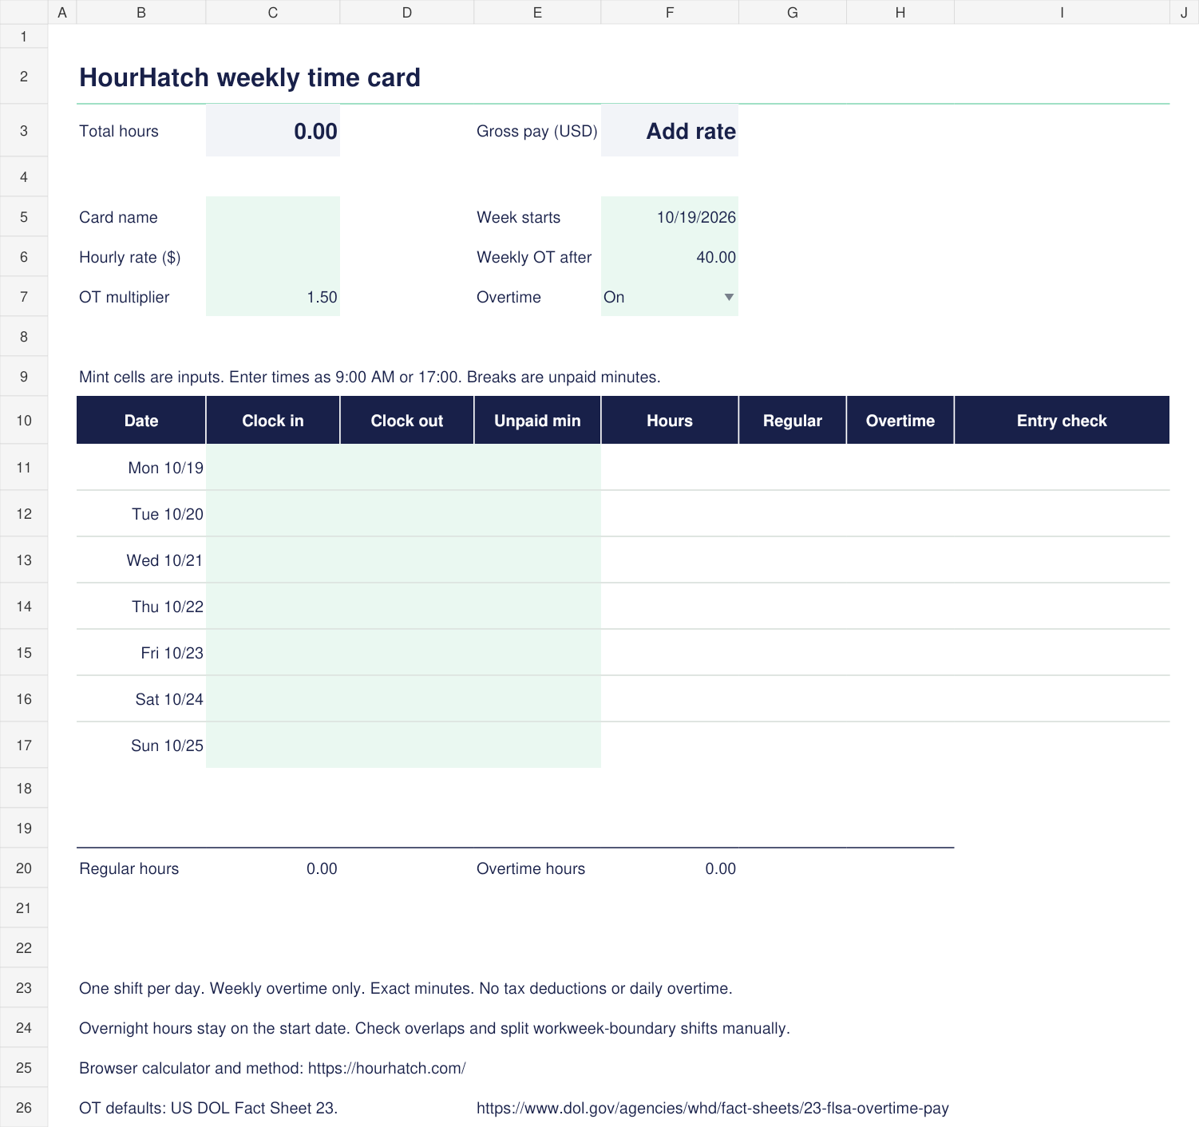Screen dimensions: 1199x1127
Task: Select the OT multiplier value 1.50
Action: [x=273, y=297]
